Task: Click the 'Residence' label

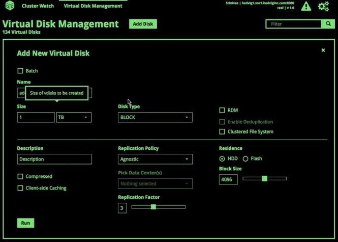Action: (x=231, y=148)
